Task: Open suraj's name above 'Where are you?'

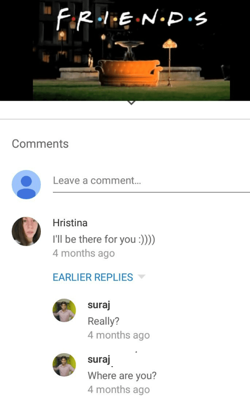Action: point(99,359)
